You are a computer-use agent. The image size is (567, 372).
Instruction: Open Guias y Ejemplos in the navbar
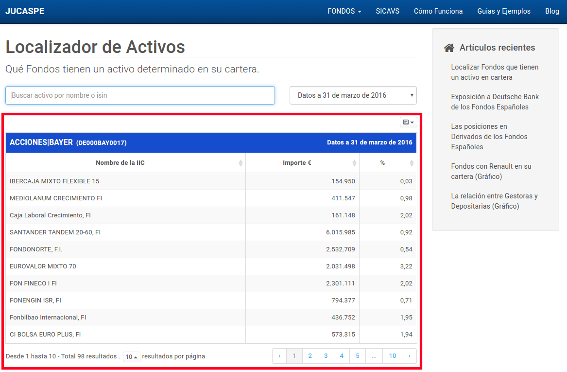coord(504,11)
